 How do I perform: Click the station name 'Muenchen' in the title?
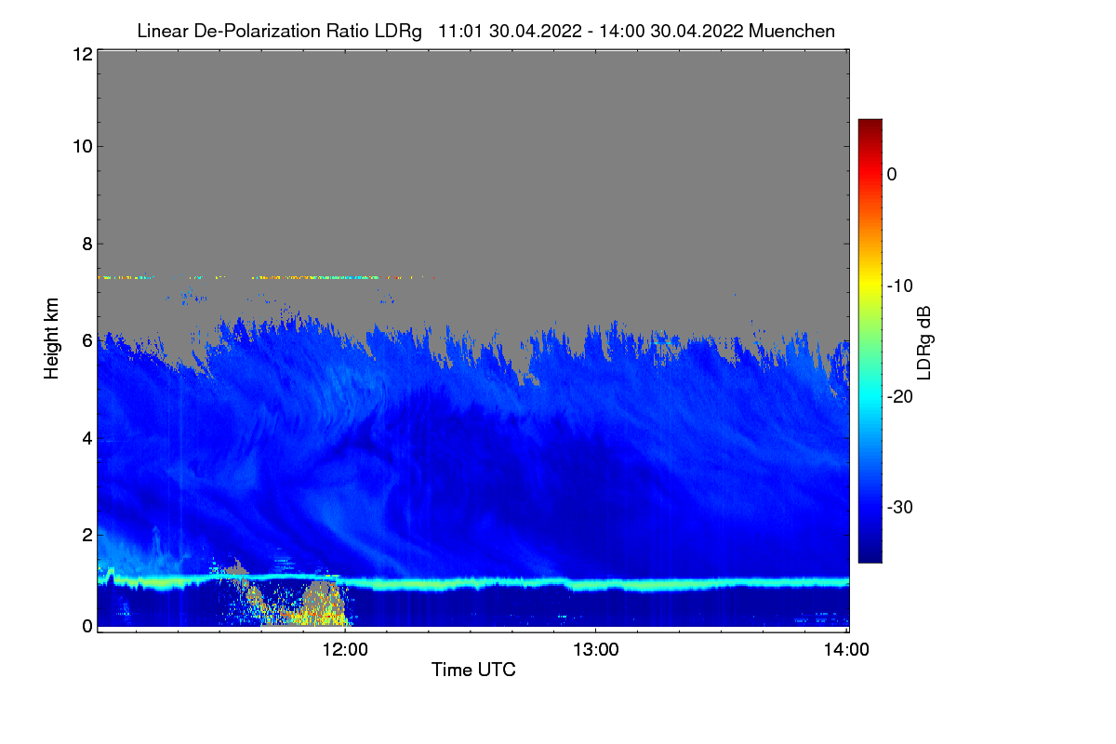(791, 31)
